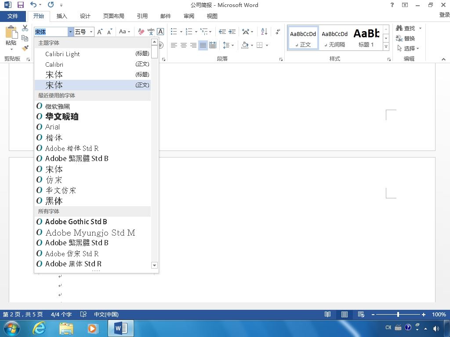Screen dimensions: 450x337
Task: Click the decrease indent icon
Action: pos(222,32)
